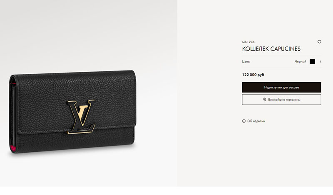The width and height of the screenshot is (333, 195).
Task: Click the wallet's front flap leather area
Action: pos(42,102)
